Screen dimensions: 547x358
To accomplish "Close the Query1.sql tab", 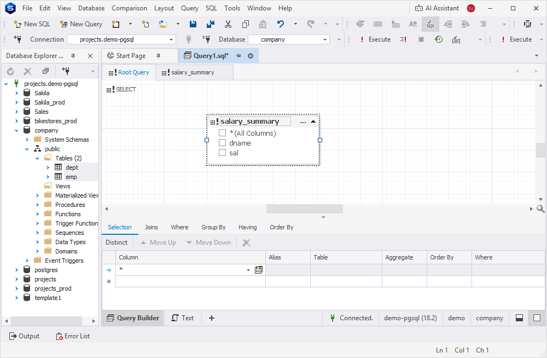I will click(x=251, y=56).
